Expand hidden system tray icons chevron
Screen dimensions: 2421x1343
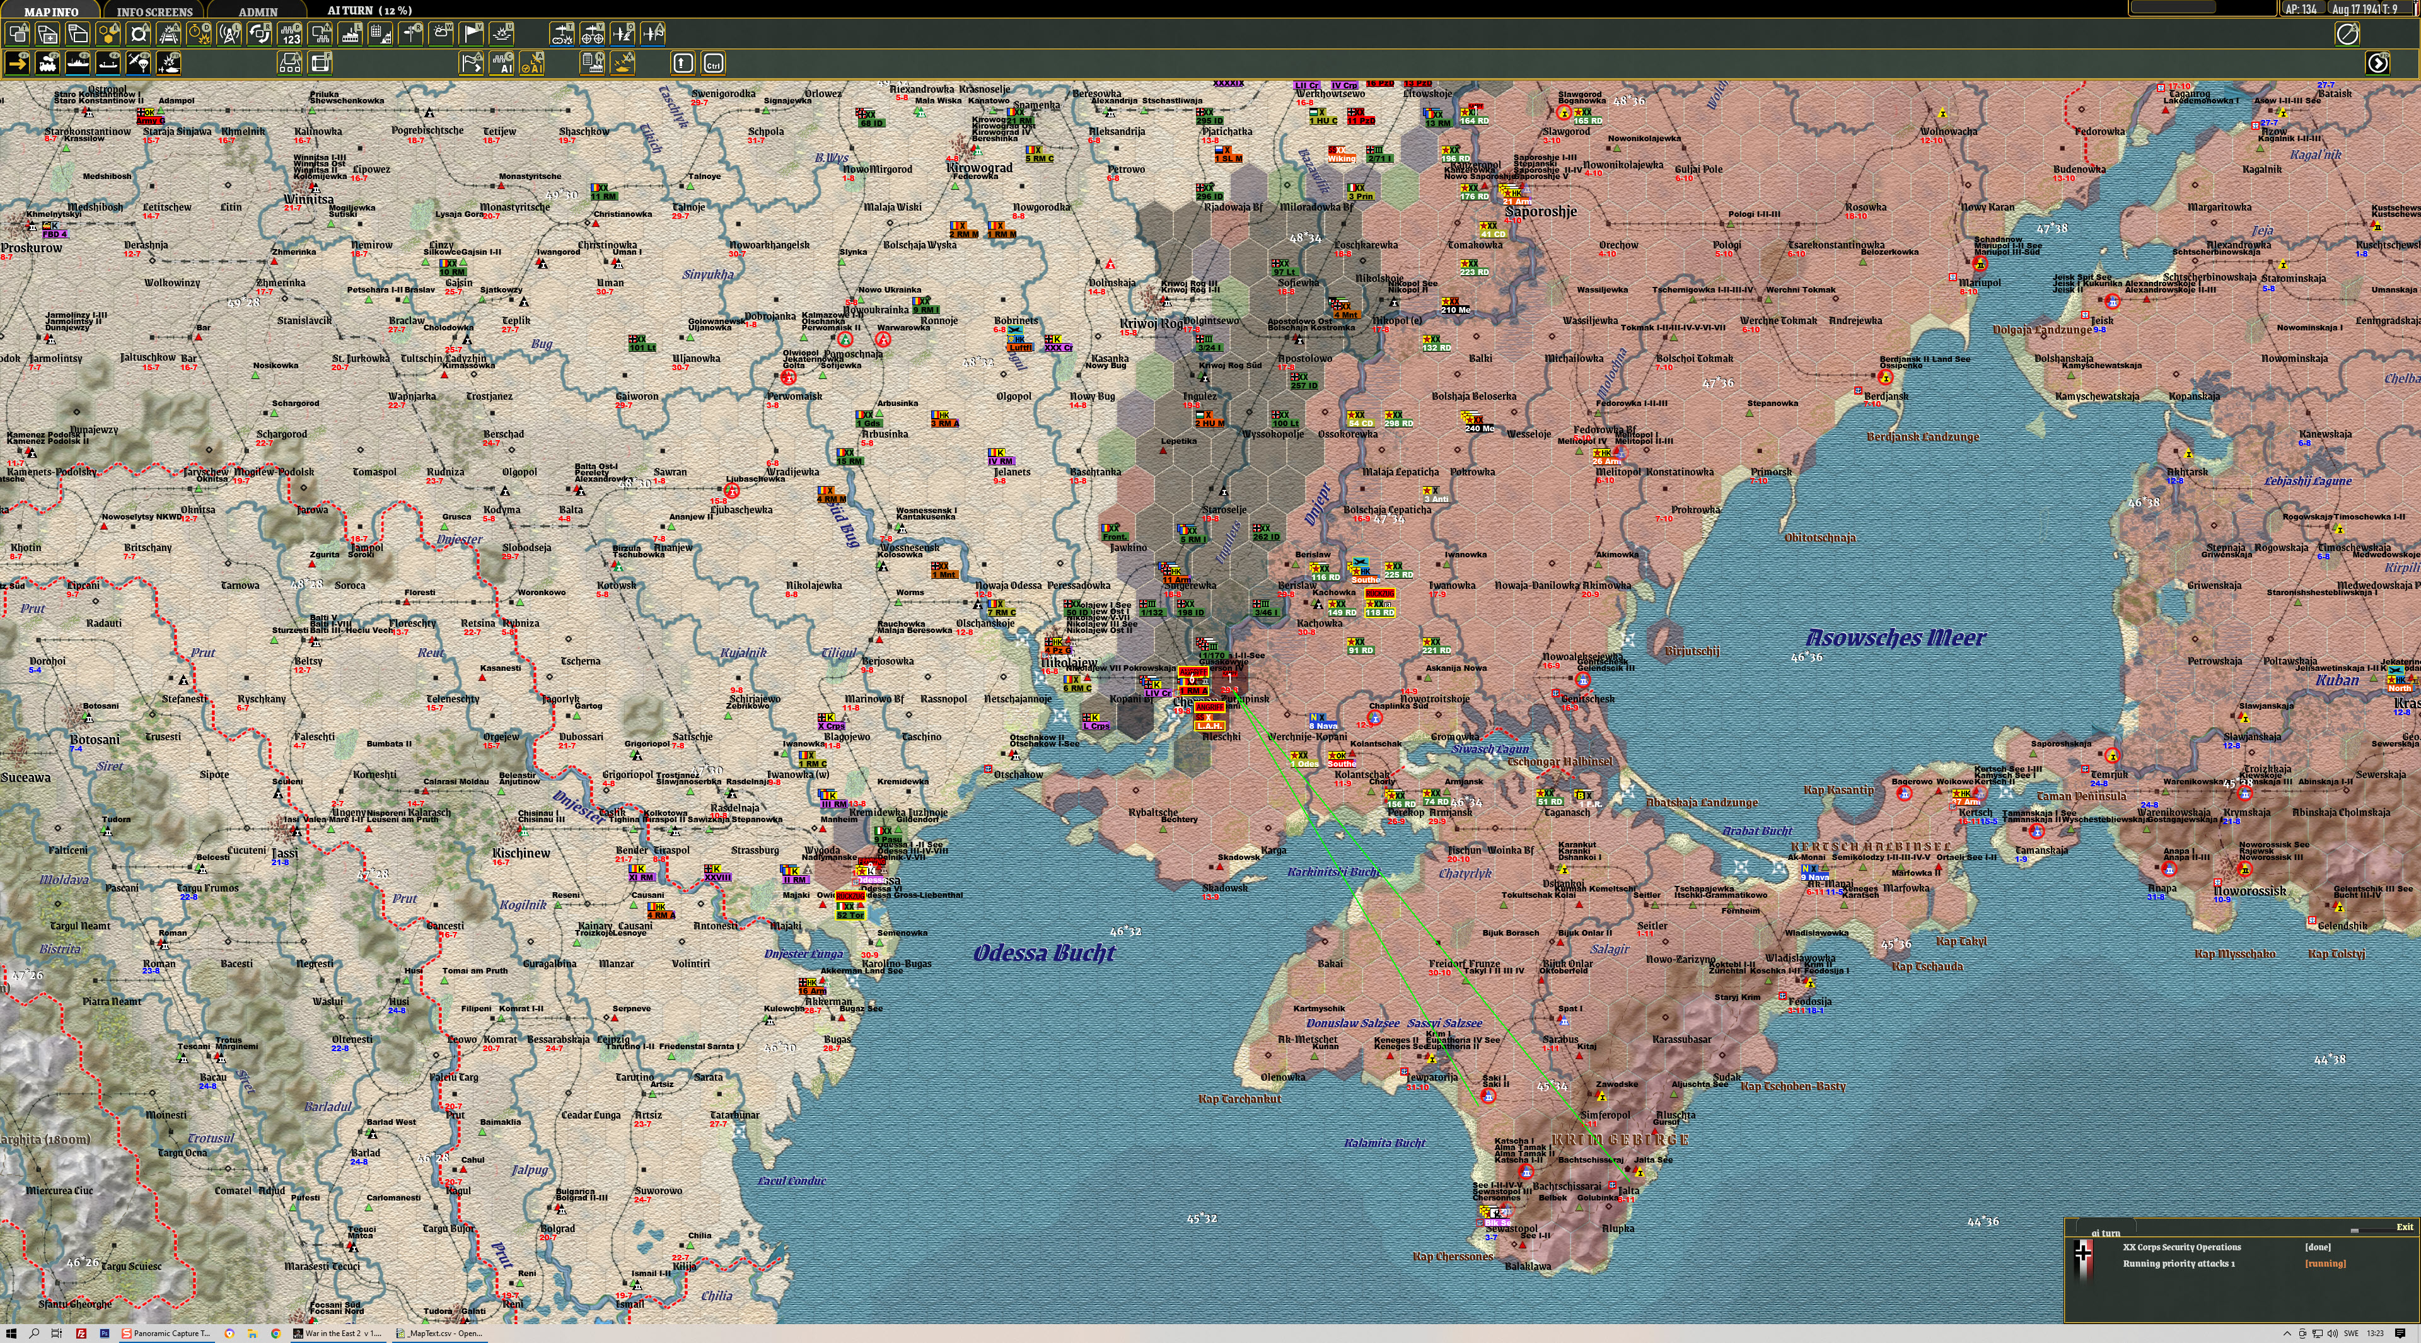point(2287,1333)
